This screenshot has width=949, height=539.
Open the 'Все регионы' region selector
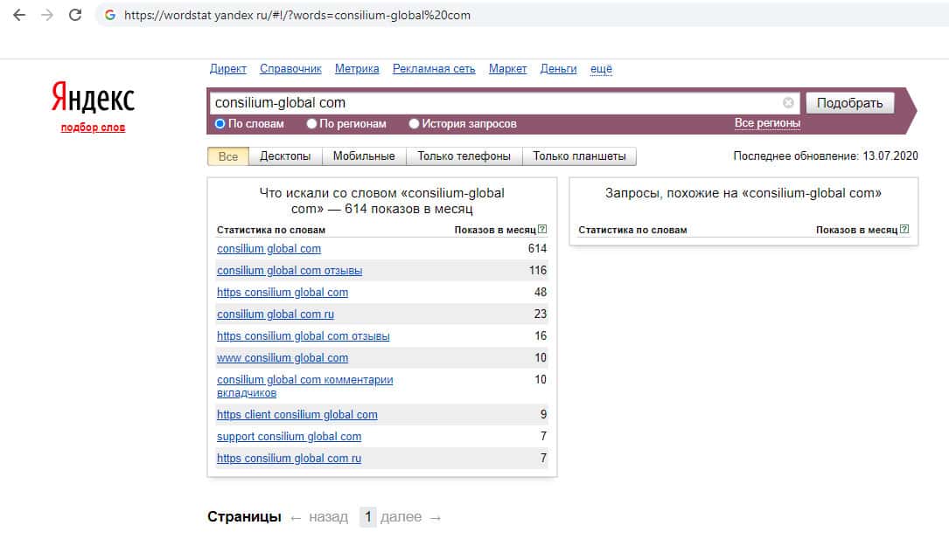pyautogui.click(x=767, y=123)
